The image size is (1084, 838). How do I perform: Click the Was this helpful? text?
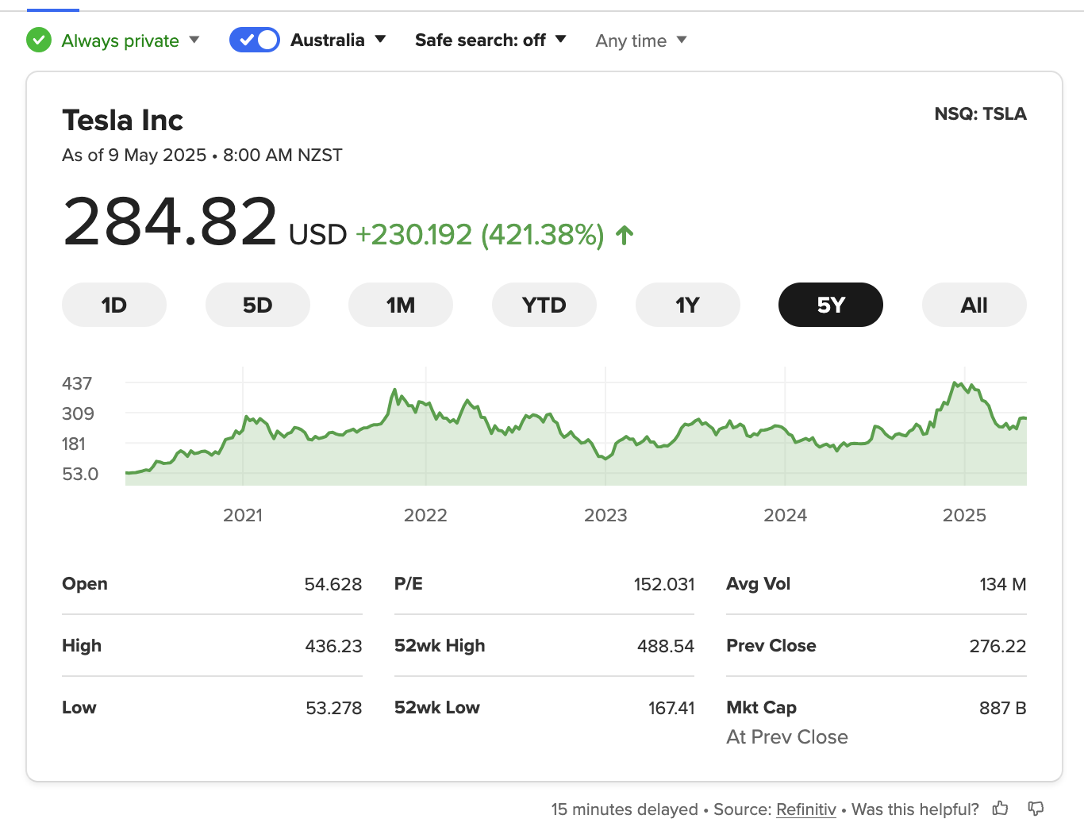[x=915, y=809]
